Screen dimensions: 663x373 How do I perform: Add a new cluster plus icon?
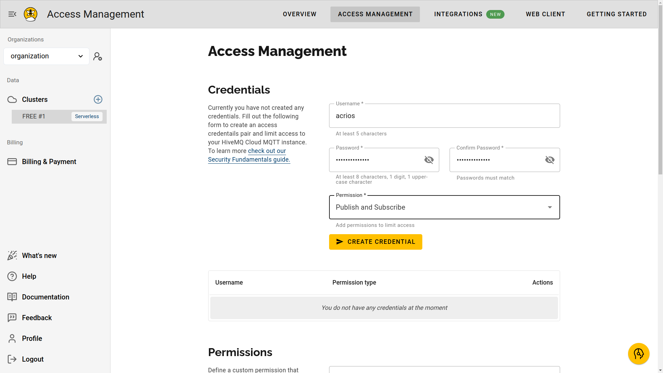tap(98, 99)
